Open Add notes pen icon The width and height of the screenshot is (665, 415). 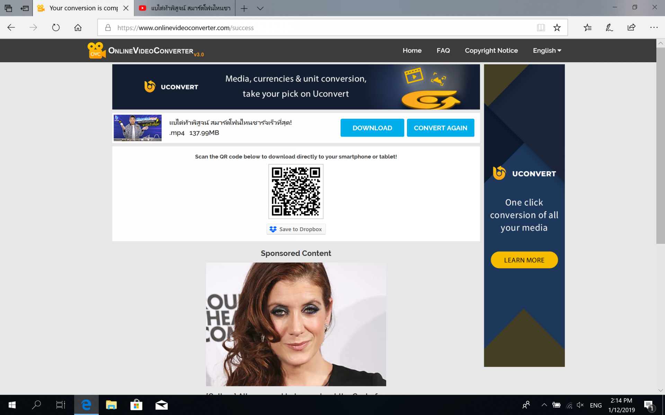(610, 28)
